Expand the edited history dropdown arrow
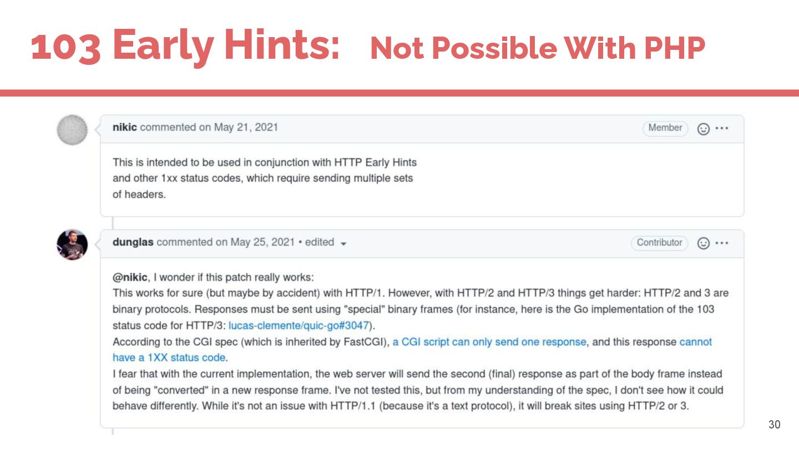Screen dimensions: 799x449 point(343,243)
